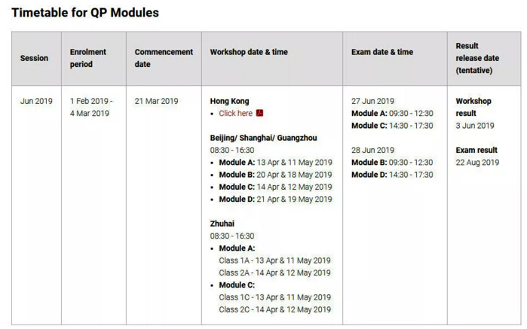
Task: Click the 'Timetable for QP Modules' heading
Action: tap(85, 13)
